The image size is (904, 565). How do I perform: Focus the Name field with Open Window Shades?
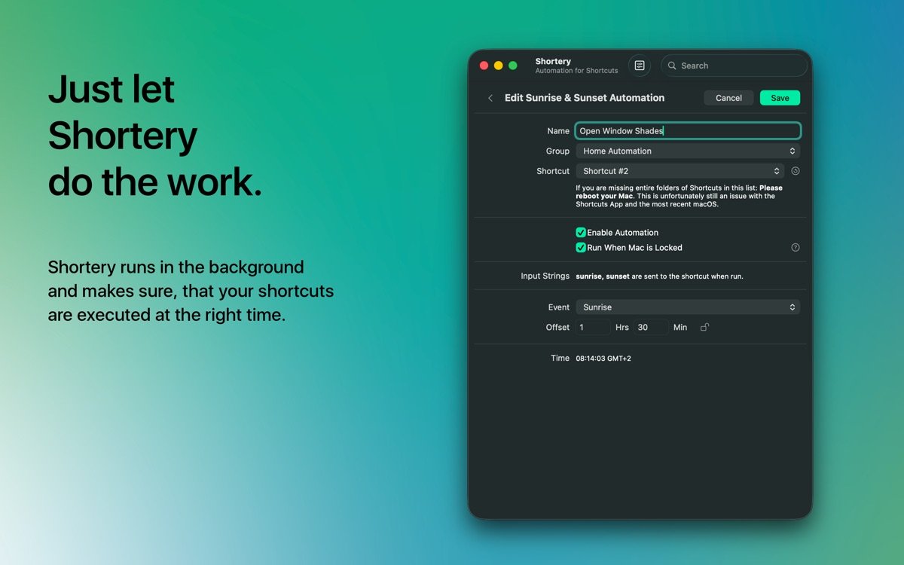[688, 130]
